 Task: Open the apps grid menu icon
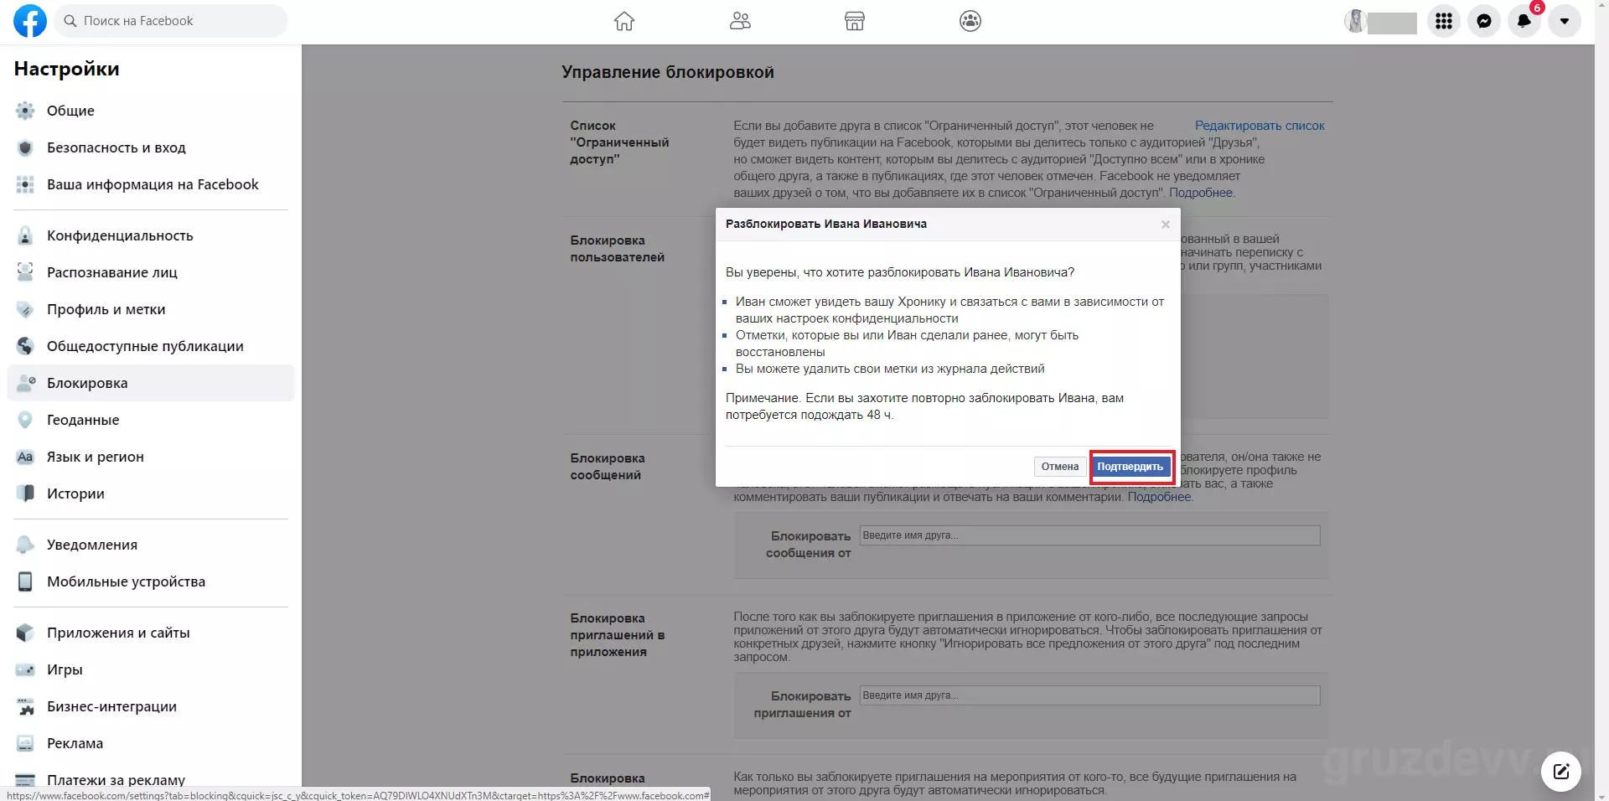click(1444, 21)
